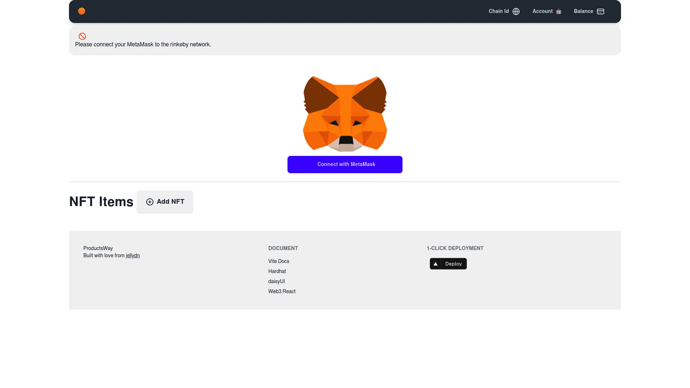
Task: Click the robot icon beside Account
Action: click(x=558, y=11)
